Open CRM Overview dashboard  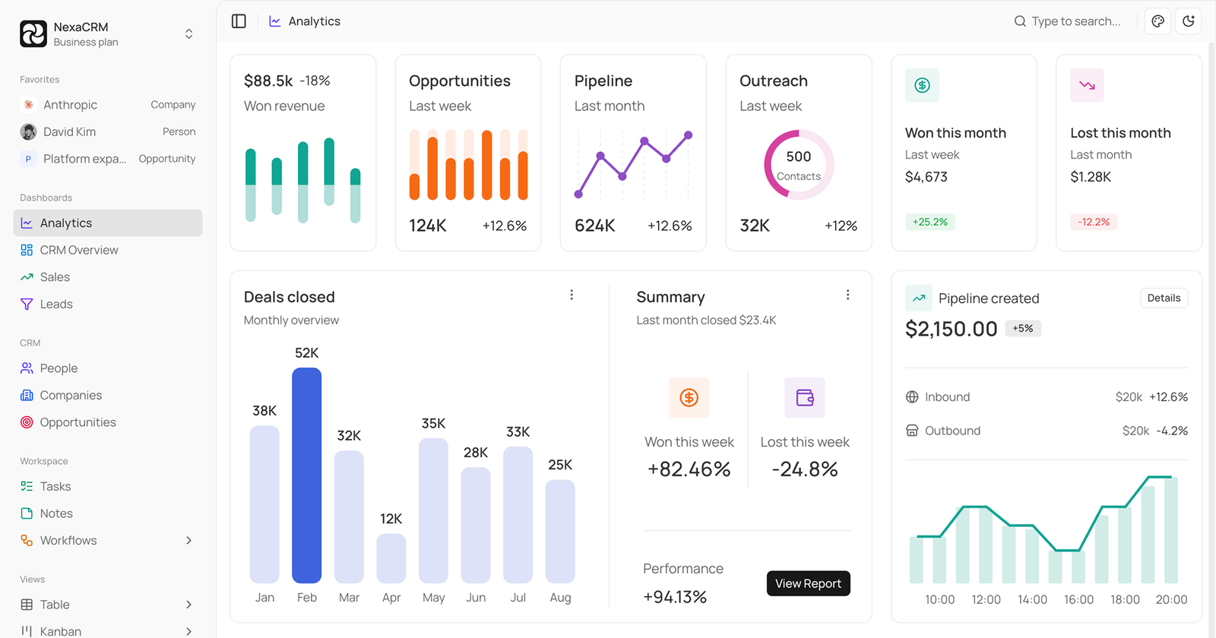108,250
